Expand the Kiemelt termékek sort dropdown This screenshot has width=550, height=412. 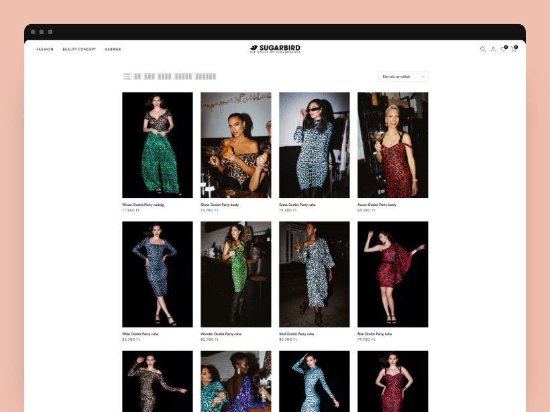pos(403,76)
